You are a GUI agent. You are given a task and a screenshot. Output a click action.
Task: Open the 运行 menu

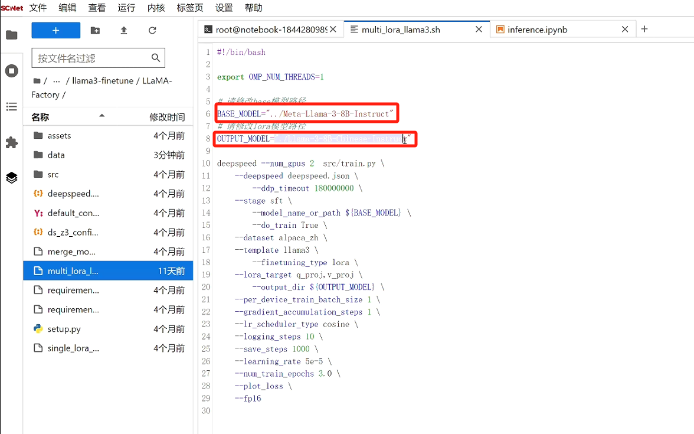126,8
